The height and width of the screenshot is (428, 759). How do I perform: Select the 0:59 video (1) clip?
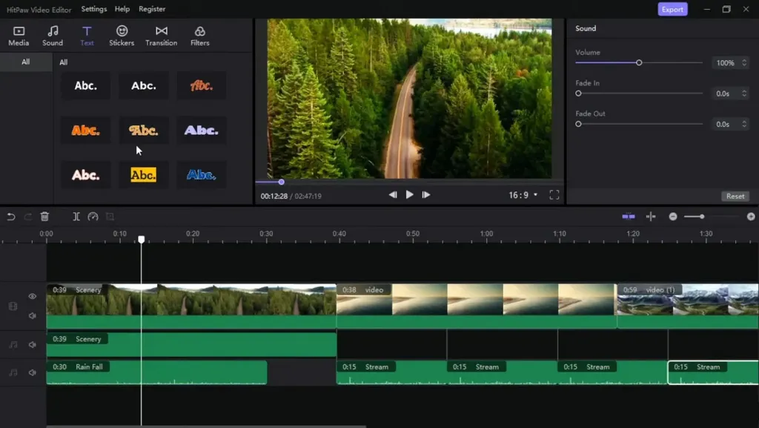coord(688,306)
